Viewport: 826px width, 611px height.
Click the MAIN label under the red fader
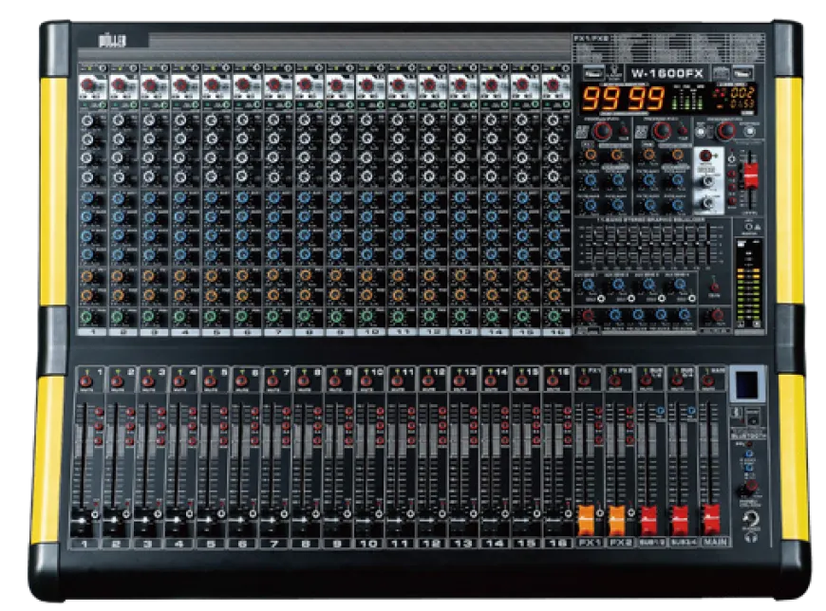pyautogui.click(x=715, y=542)
